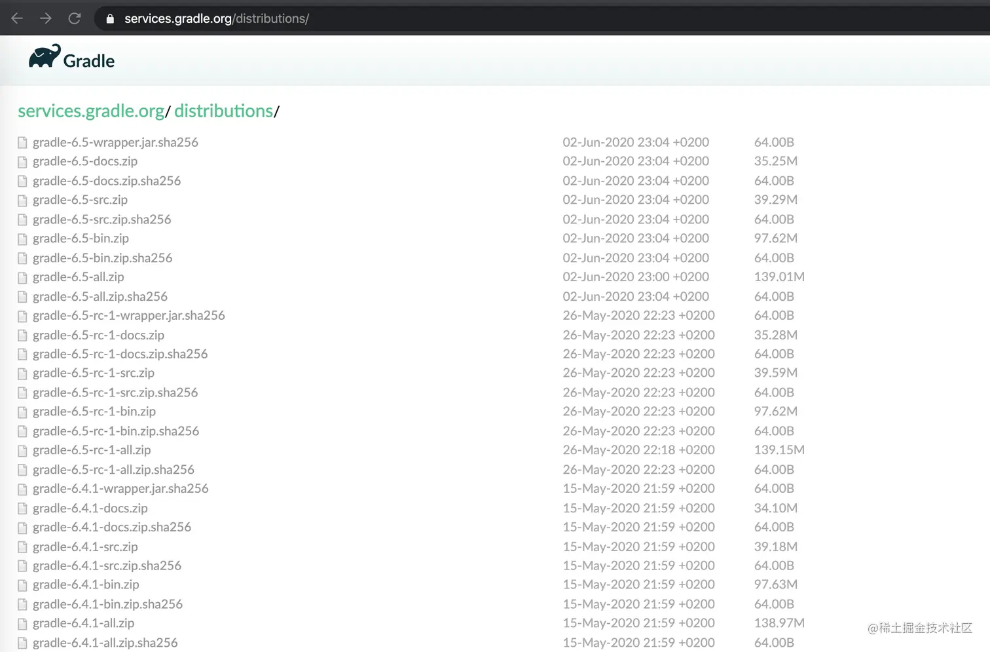The width and height of the screenshot is (990, 652).
Task: Click the file icon beside gradle-6.5-docs.zip
Action: [22, 161]
